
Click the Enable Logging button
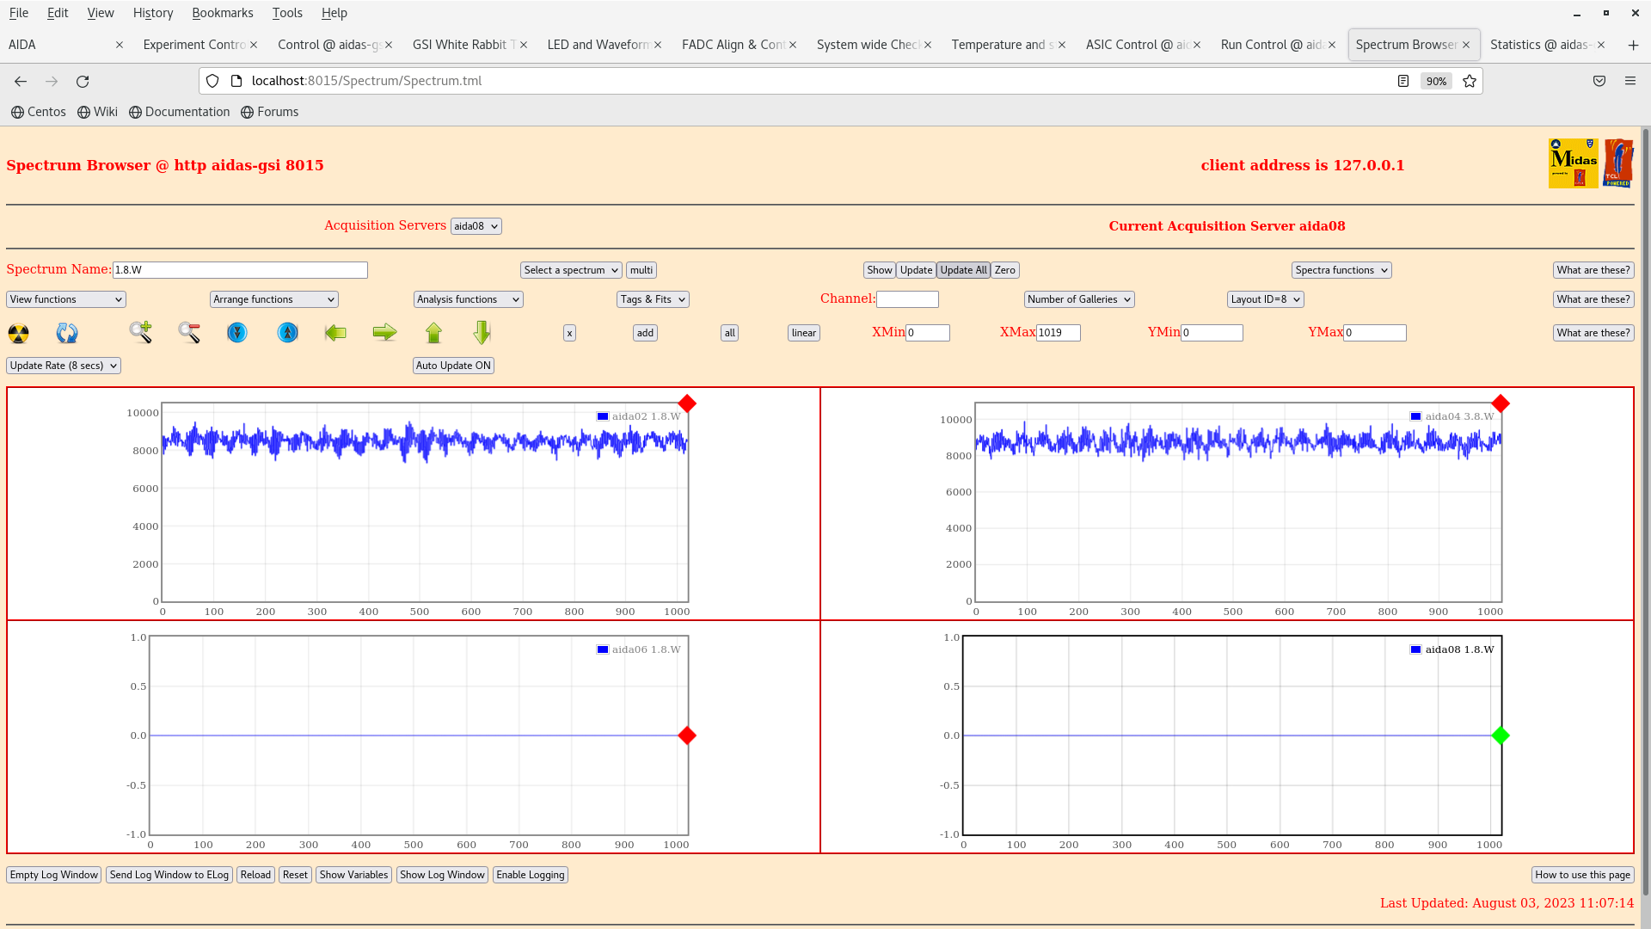click(x=530, y=875)
